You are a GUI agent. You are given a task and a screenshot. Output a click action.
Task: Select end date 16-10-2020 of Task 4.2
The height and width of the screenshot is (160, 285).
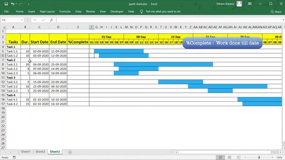tap(58, 104)
